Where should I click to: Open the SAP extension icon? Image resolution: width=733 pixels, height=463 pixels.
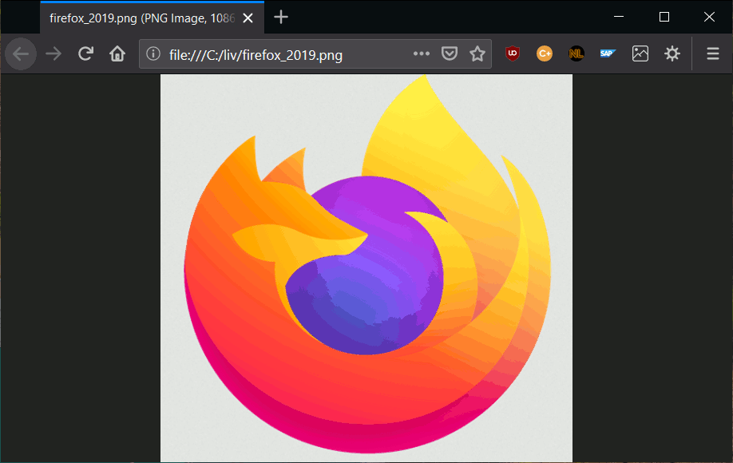(x=608, y=53)
